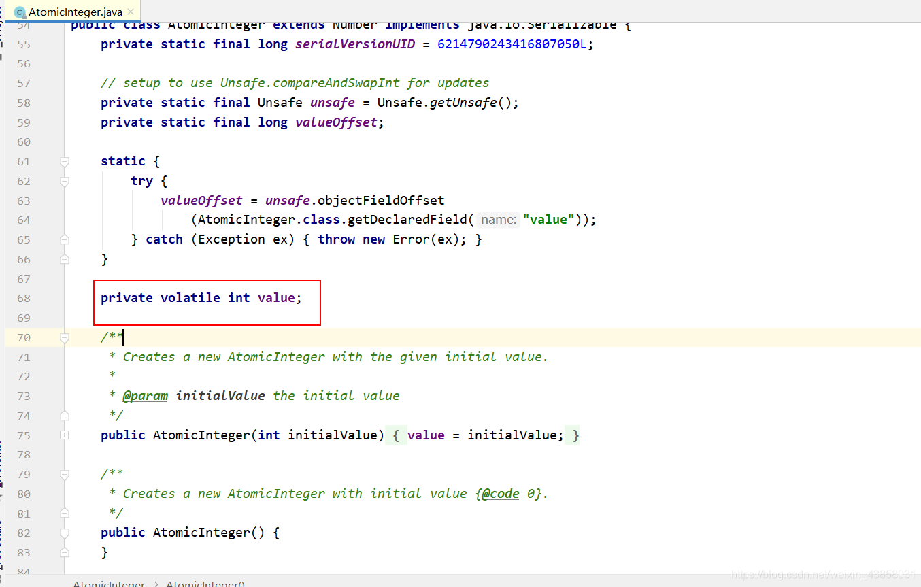The width and height of the screenshot is (921, 587).
Task: Click the @param Javadoc tag
Action: (x=145, y=396)
